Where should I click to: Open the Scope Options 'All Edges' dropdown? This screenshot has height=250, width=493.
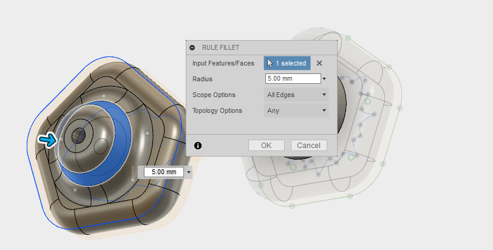tap(296, 95)
